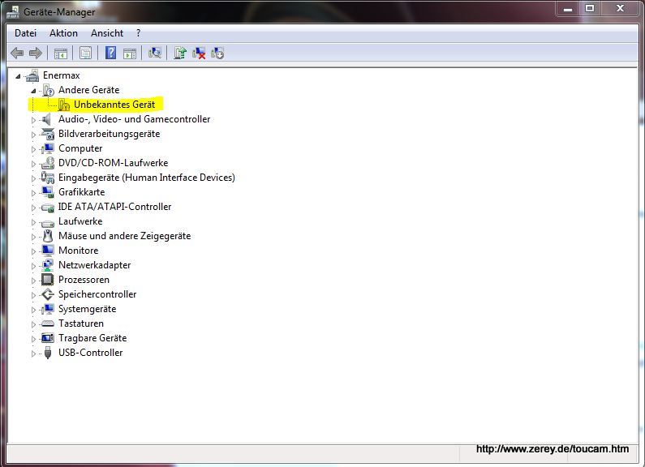
Task: Click the Unbekanntes Gerät warning icon
Action: (64, 105)
